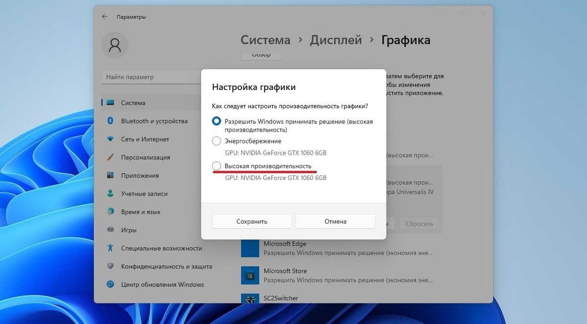Click the Microsoft Edge app icon
The height and width of the screenshot is (324, 587).
click(250, 248)
